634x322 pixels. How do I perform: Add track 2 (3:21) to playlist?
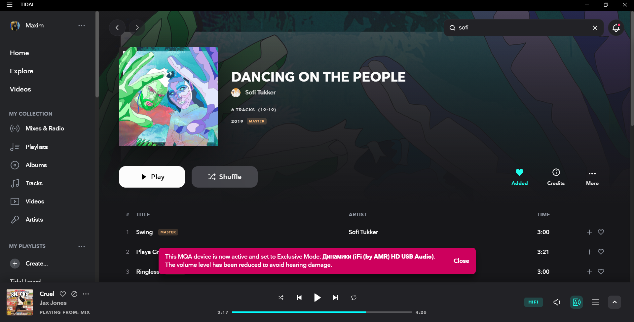(589, 252)
